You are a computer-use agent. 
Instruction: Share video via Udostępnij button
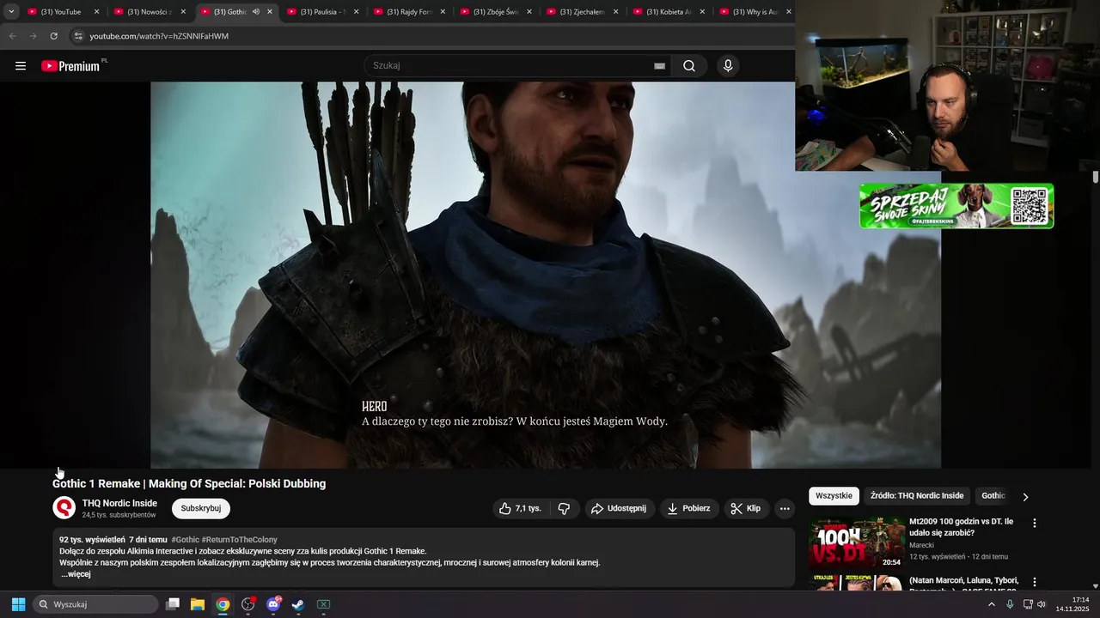pyautogui.click(x=620, y=508)
